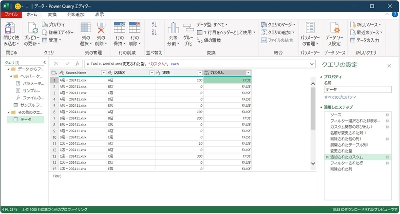This screenshot has height=214, width=400.
Task: Click the help question mark icon
Action: pyautogui.click(x=395, y=14)
